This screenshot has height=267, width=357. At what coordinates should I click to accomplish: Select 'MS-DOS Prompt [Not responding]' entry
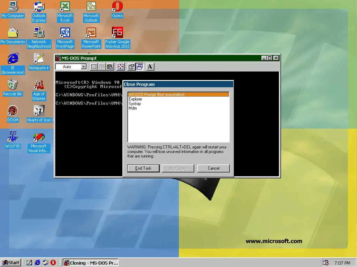(178, 95)
